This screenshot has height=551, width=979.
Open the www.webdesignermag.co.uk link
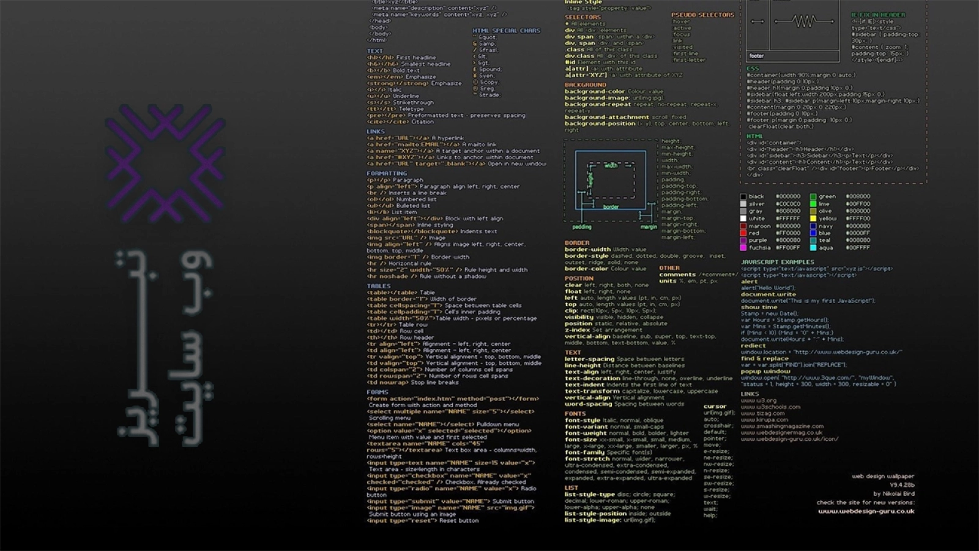(x=781, y=433)
